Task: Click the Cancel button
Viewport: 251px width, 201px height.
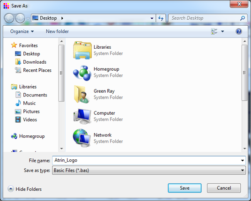Action: pos(224,188)
